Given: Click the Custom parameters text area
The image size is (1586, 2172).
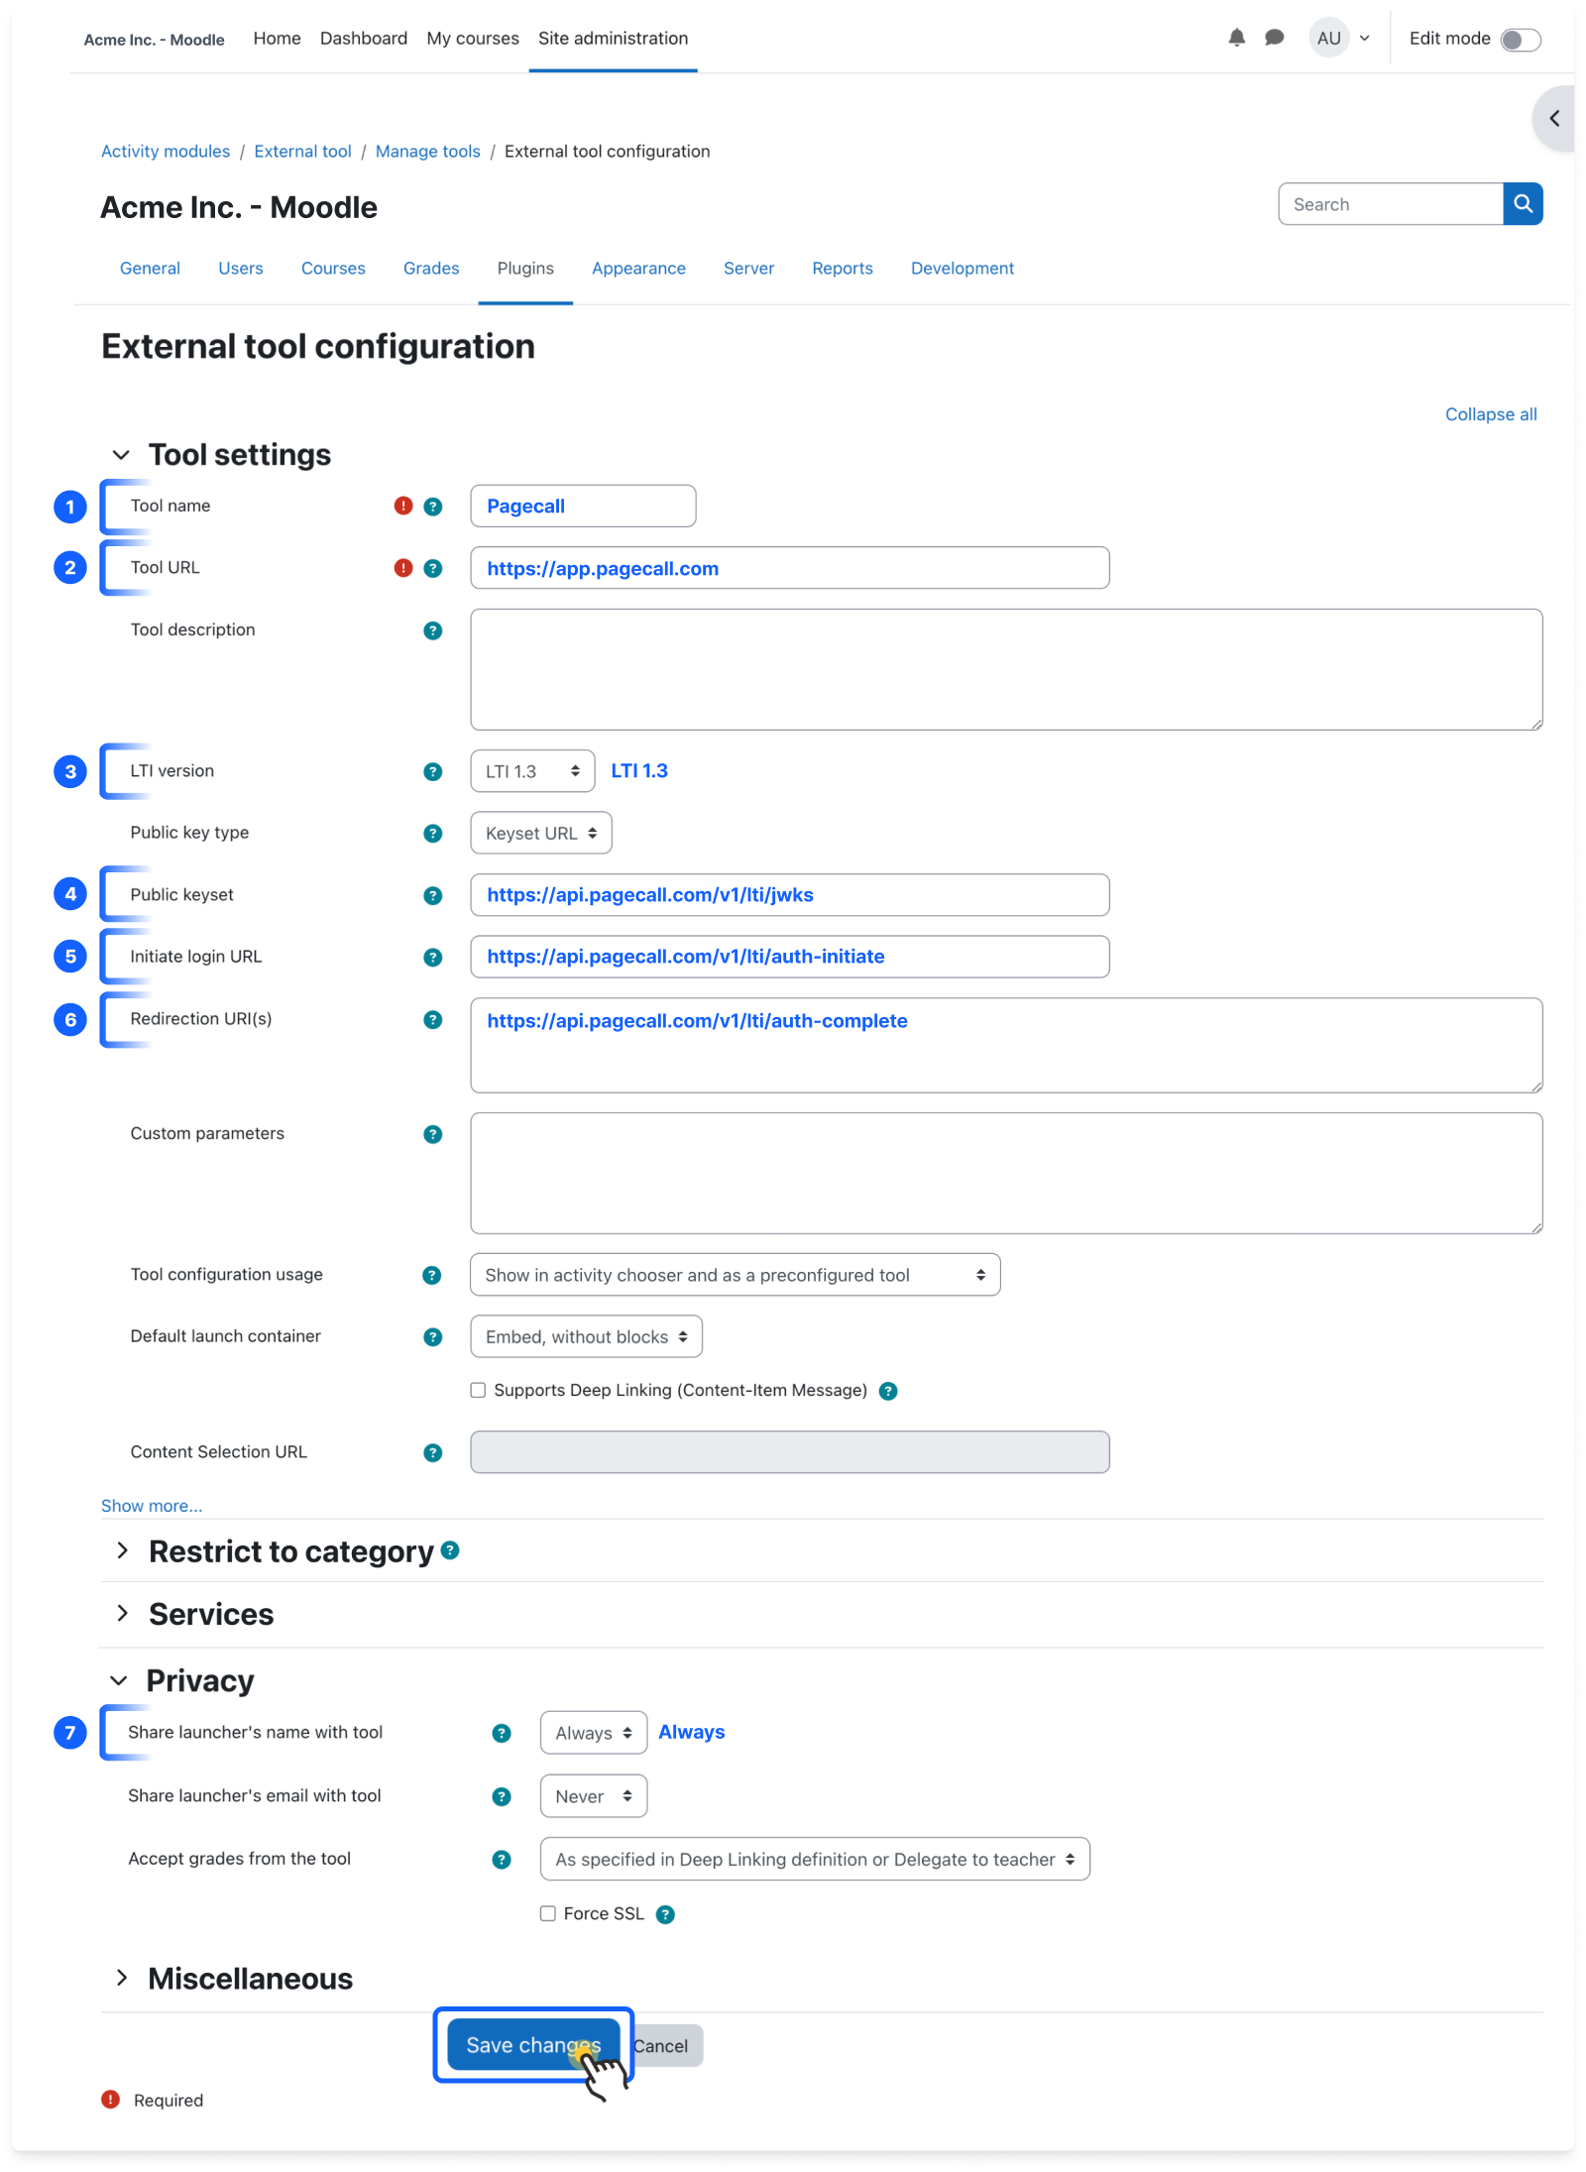Looking at the screenshot, I should 1006,1174.
